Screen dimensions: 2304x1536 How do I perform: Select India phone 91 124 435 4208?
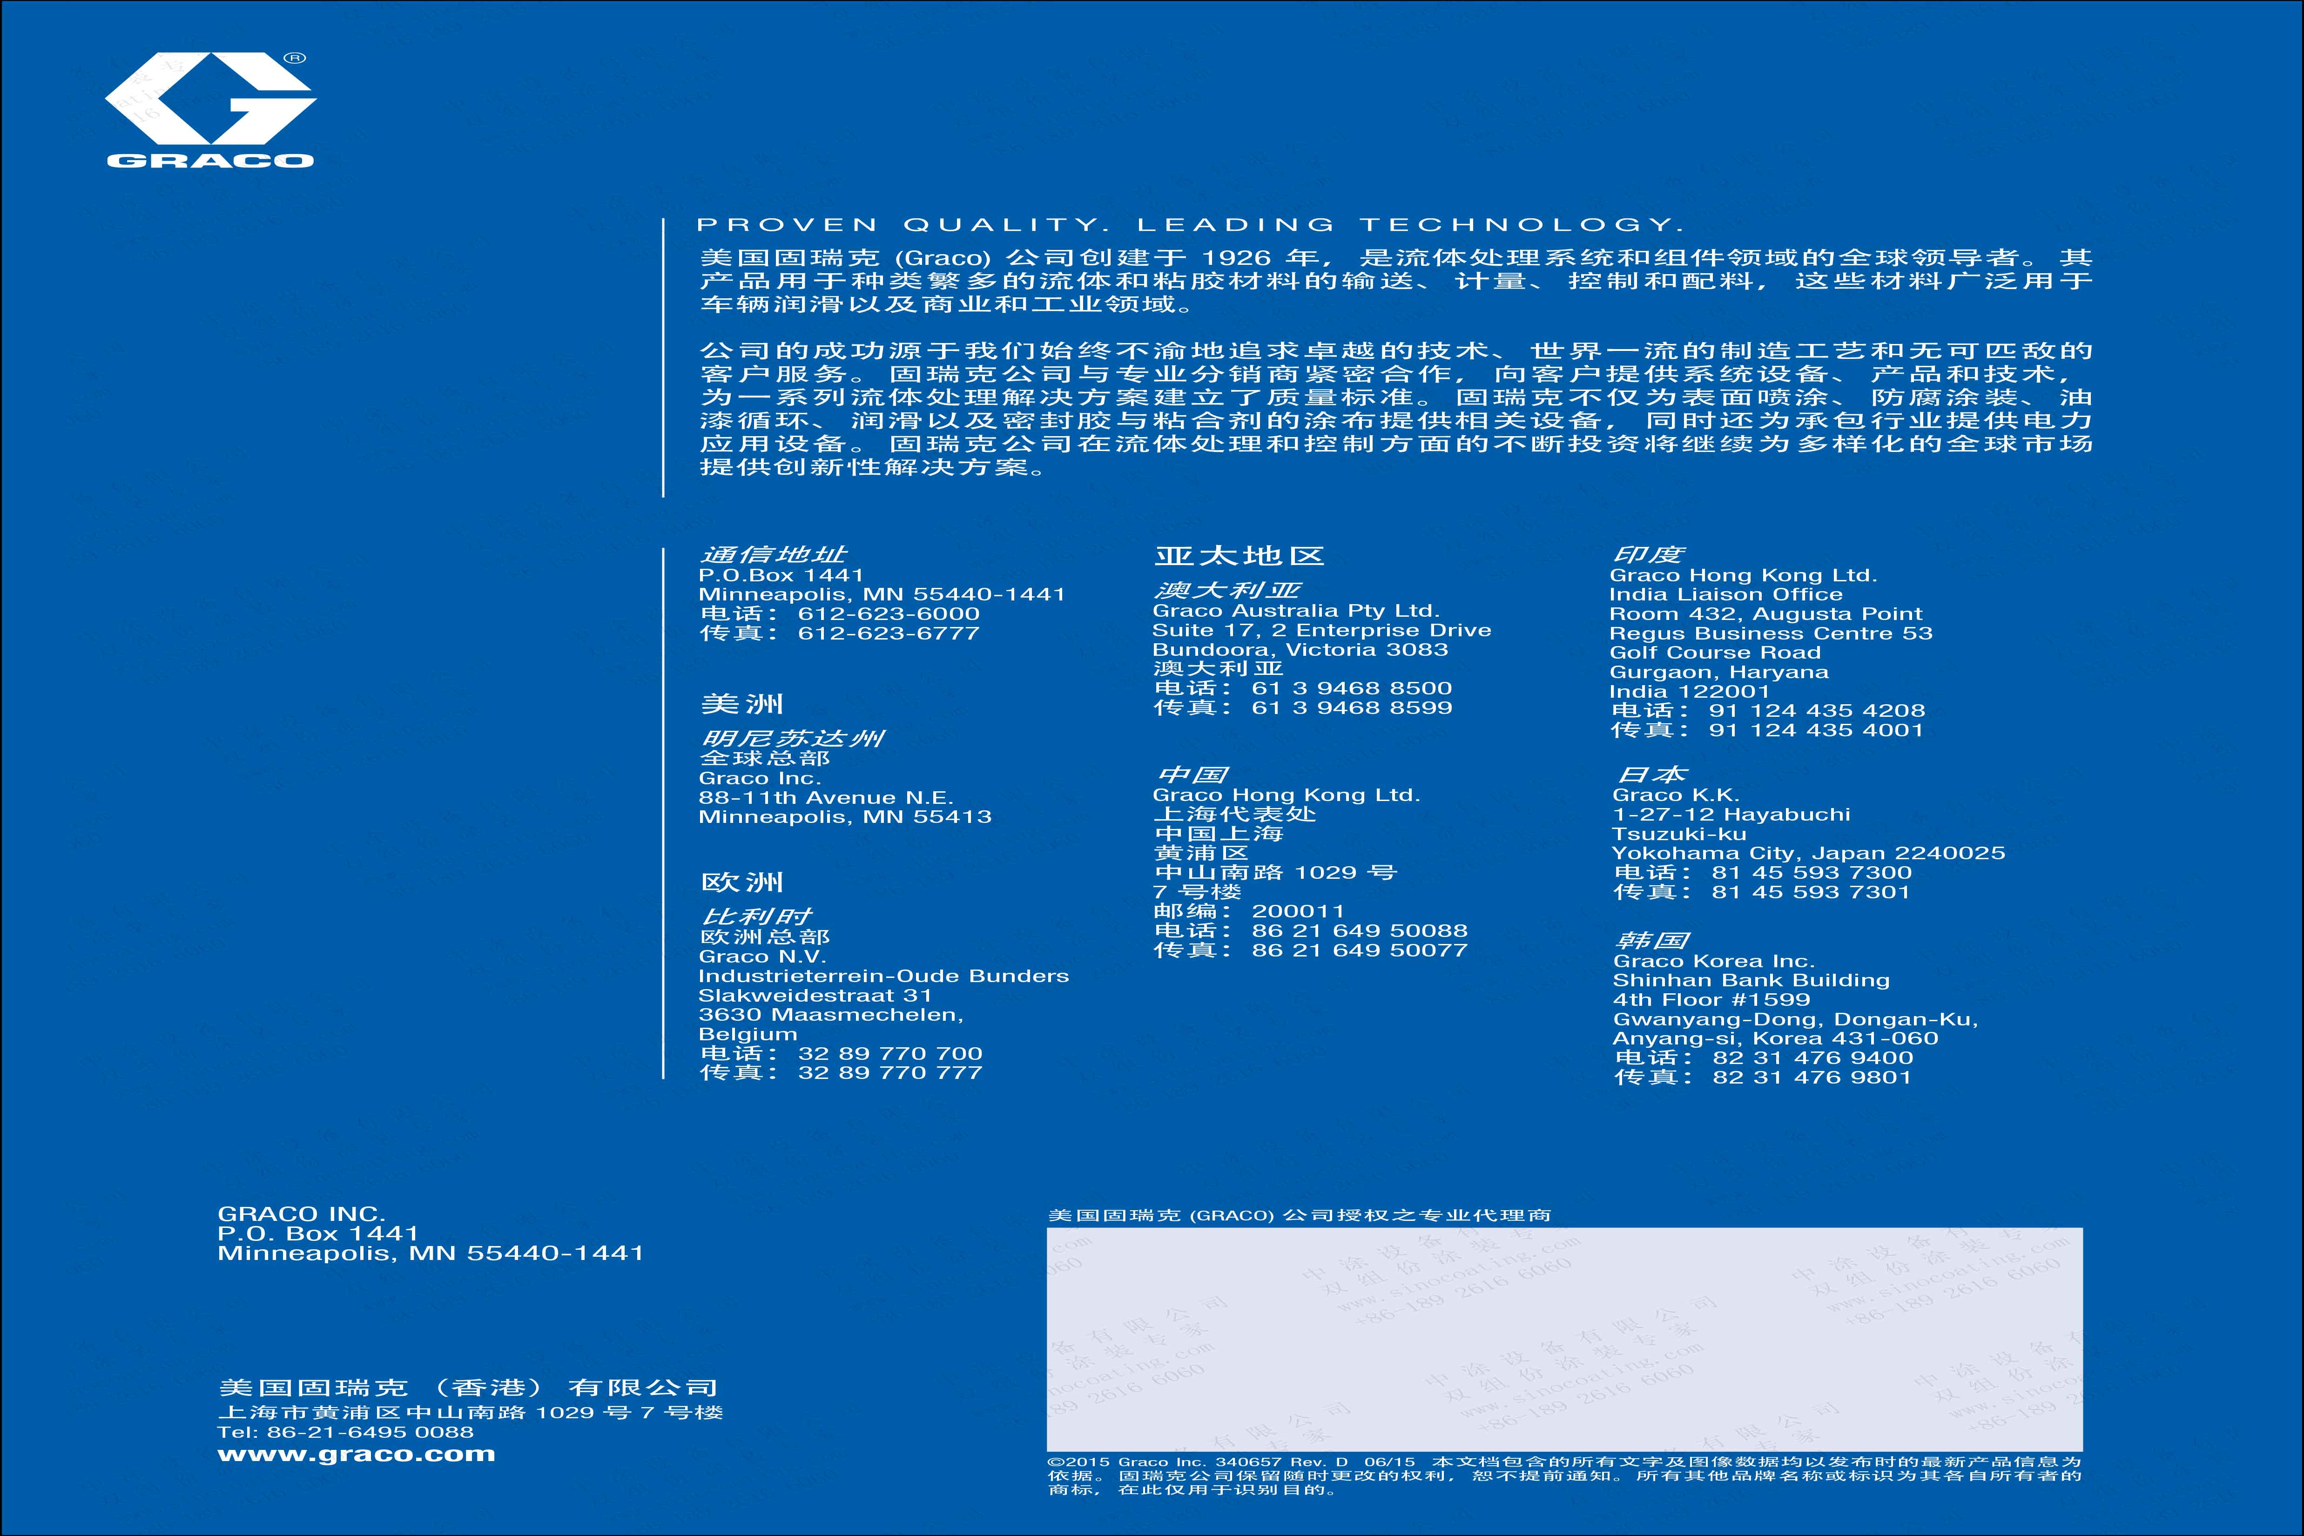(1817, 711)
